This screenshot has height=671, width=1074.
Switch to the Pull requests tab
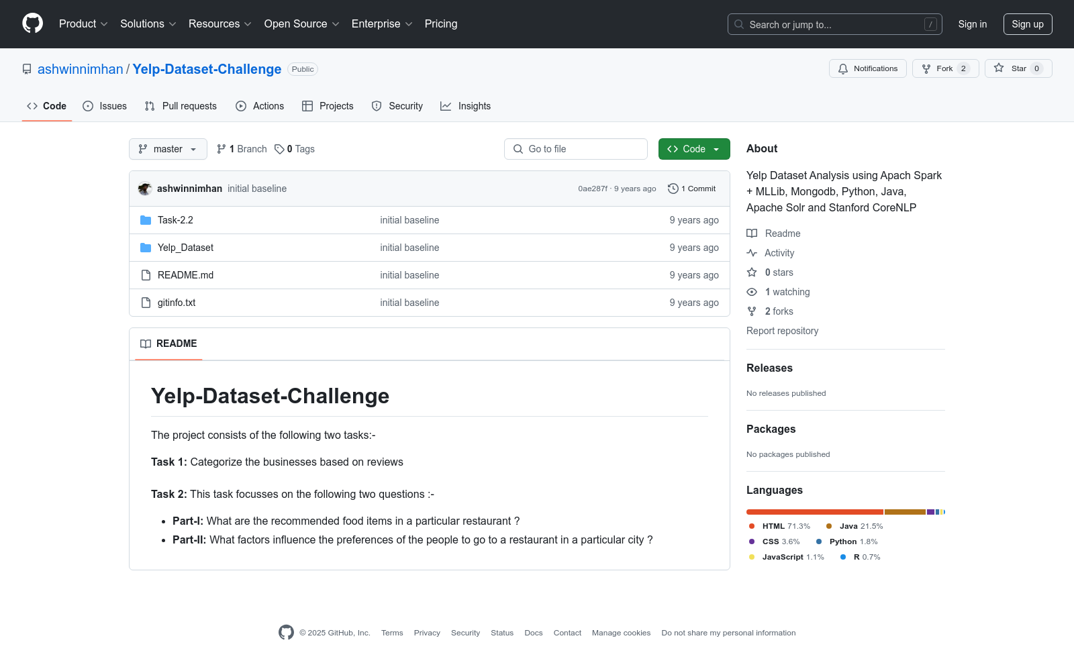click(181, 106)
